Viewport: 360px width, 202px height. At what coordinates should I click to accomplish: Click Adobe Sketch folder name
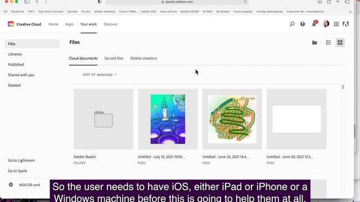[x=85, y=157]
